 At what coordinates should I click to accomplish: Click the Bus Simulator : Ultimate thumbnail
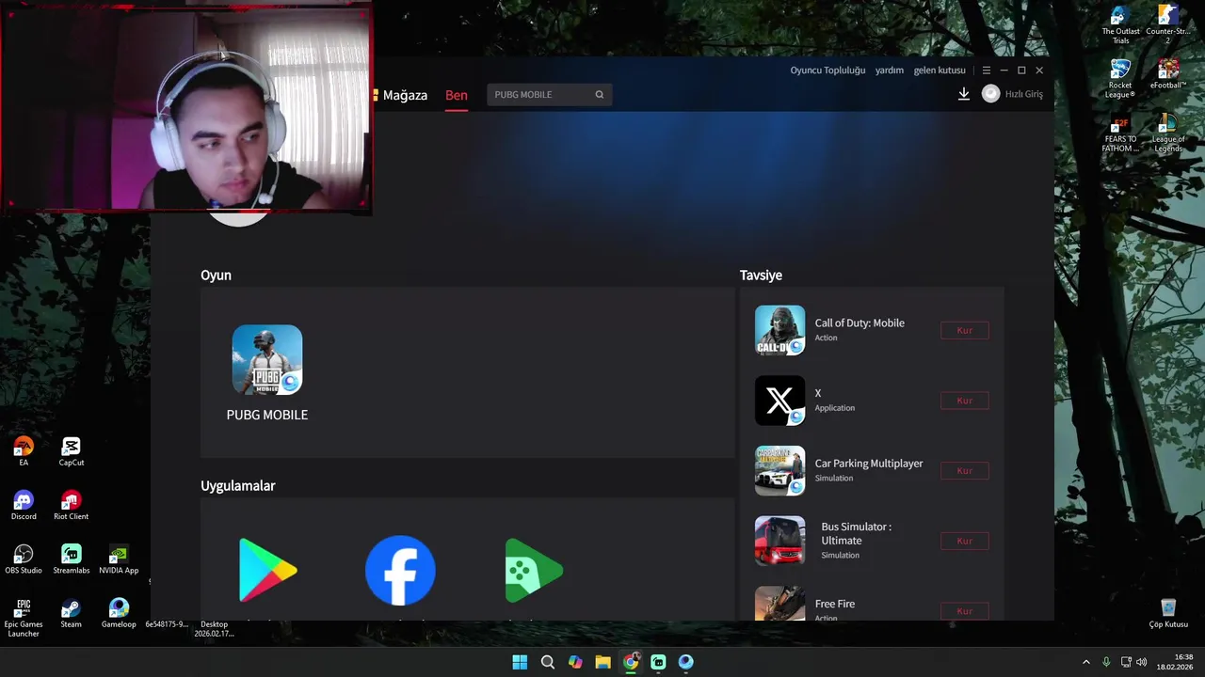pos(779,541)
